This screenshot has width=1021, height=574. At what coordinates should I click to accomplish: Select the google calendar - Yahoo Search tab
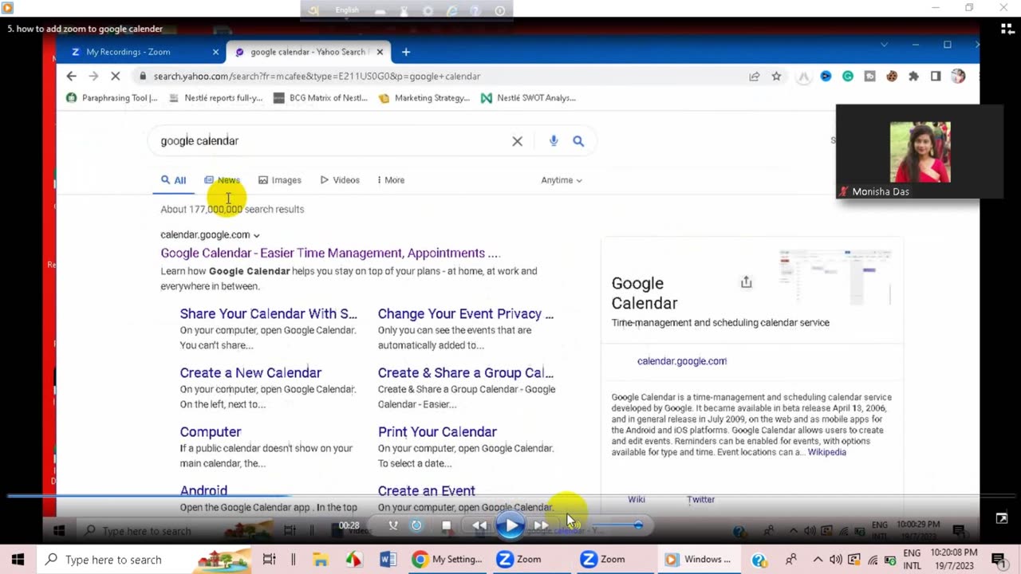309,52
